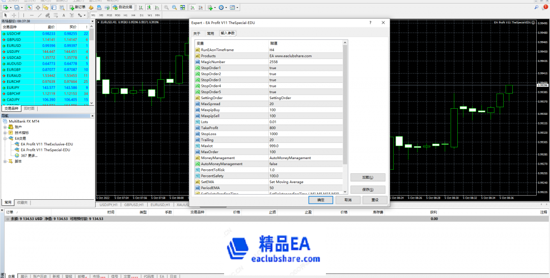Image resolution: width=550 pixels, height=278 pixels.
Task: Open the 关于 tab in Expert dialog
Action: [197, 34]
